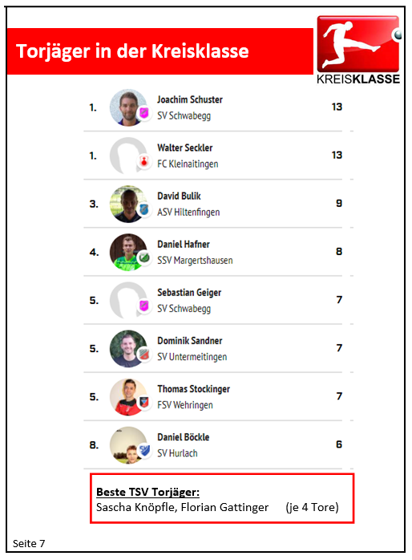Image resolution: width=412 pixels, height=560 pixels.
Task: Open Joachim Schuster's profile photo
Action: [128, 108]
